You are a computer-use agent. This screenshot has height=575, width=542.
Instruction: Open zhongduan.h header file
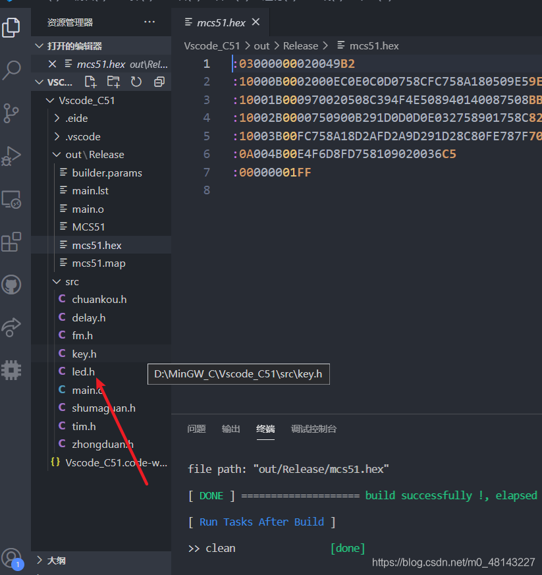pos(101,445)
